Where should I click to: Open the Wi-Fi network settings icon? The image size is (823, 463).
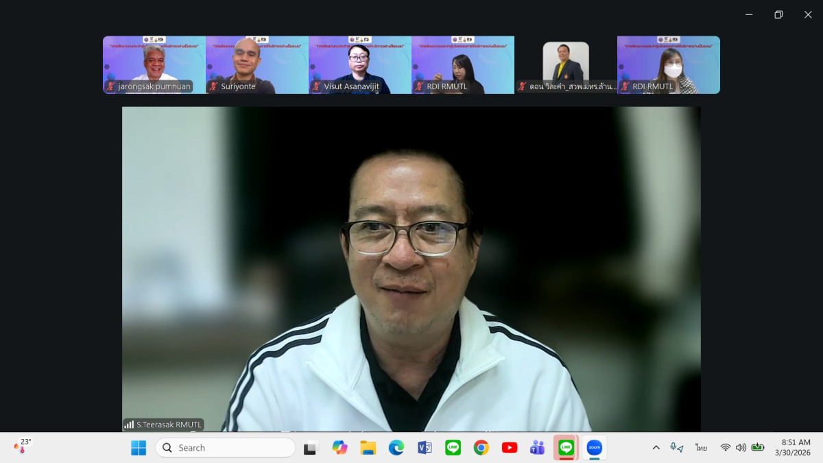point(725,448)
